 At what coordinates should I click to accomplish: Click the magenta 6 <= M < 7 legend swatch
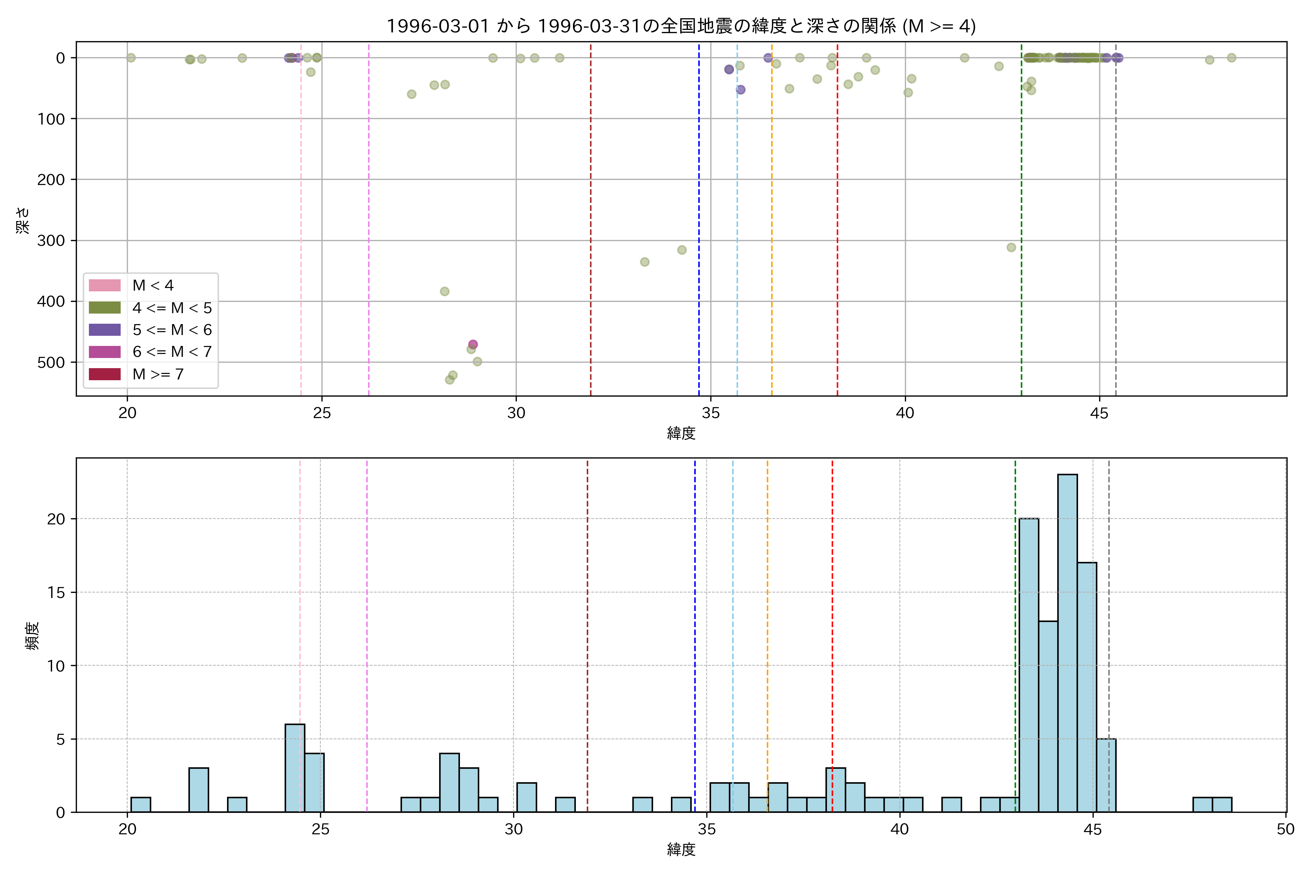[104, 352]
